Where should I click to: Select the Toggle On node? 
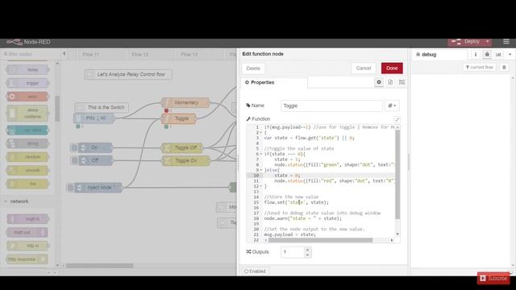tap(185, 160)
